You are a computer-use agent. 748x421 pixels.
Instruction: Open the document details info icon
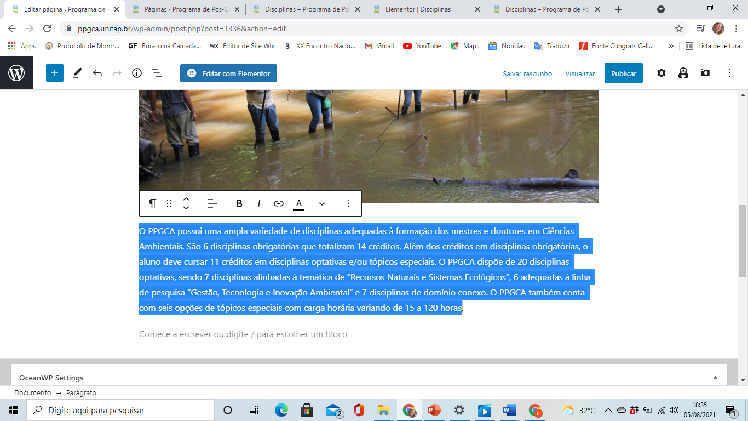(x=137, y=73)
